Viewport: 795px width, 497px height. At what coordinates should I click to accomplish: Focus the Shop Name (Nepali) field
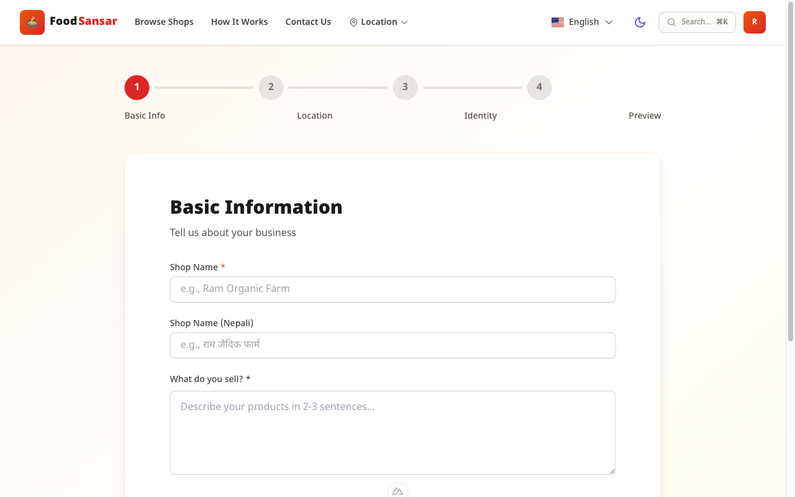point(393,345)
